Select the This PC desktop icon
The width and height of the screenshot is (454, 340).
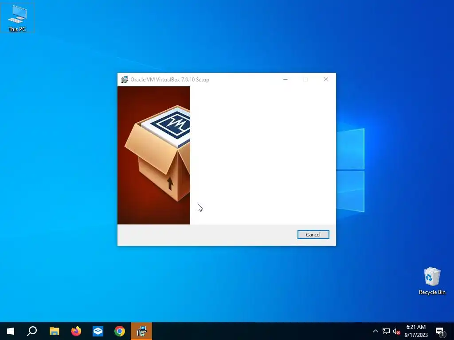point(17,18)
